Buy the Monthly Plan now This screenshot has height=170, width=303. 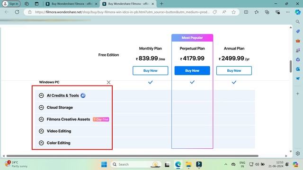coord(151,70)
